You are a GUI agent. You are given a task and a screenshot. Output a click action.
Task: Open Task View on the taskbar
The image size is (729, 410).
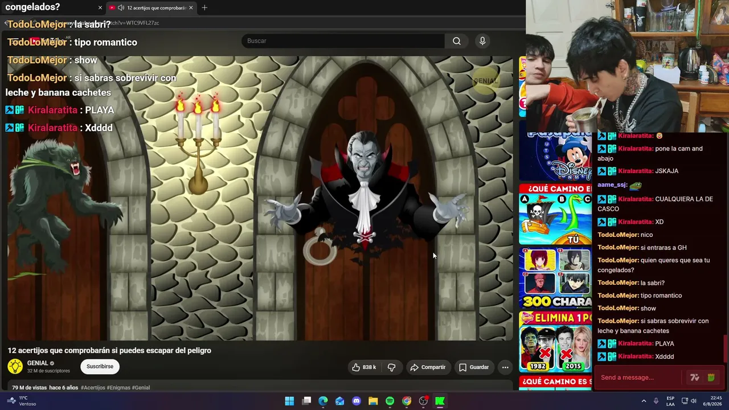pos(306,401)
